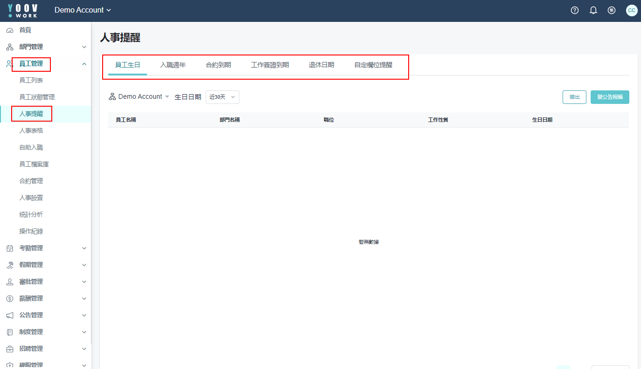Viewport: 641px width, 369px height.
Task: Click the help question mark icon
Action: [575, 10]
